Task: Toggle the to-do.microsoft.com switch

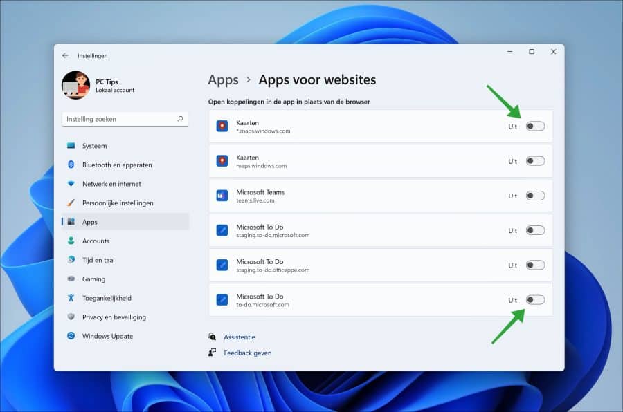Action: (x=535, y=300)
